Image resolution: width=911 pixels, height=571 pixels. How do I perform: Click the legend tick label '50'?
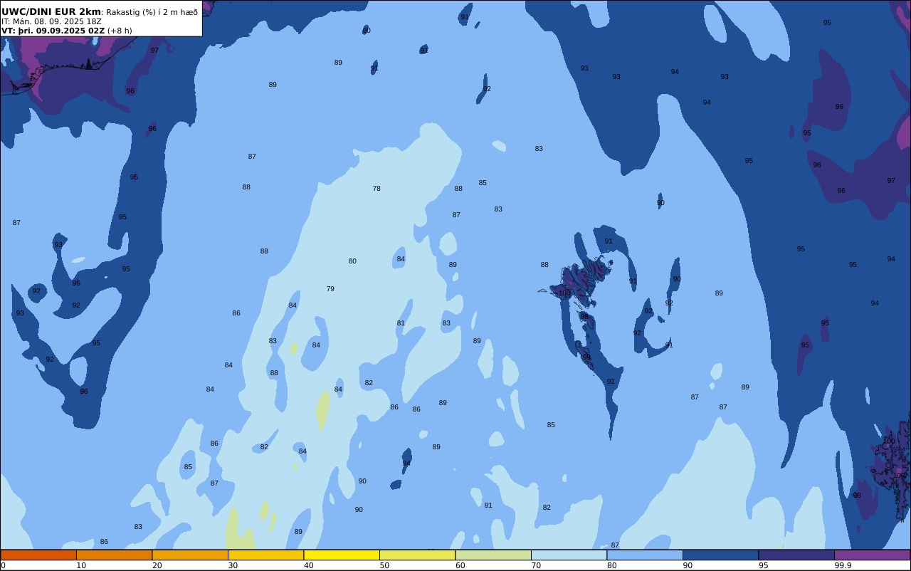(x=384, y=565)
